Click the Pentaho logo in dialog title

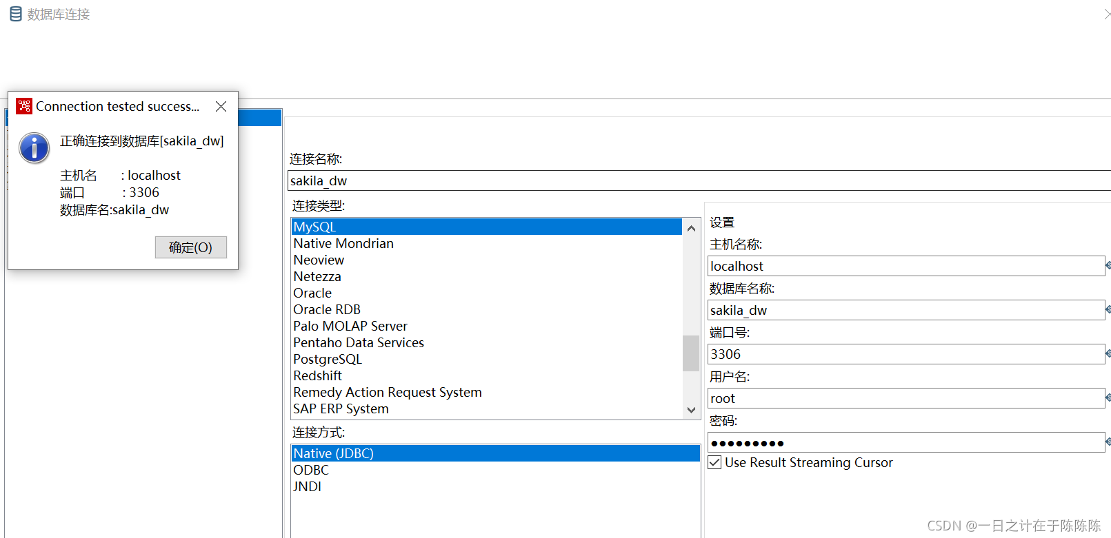point(24,106)
